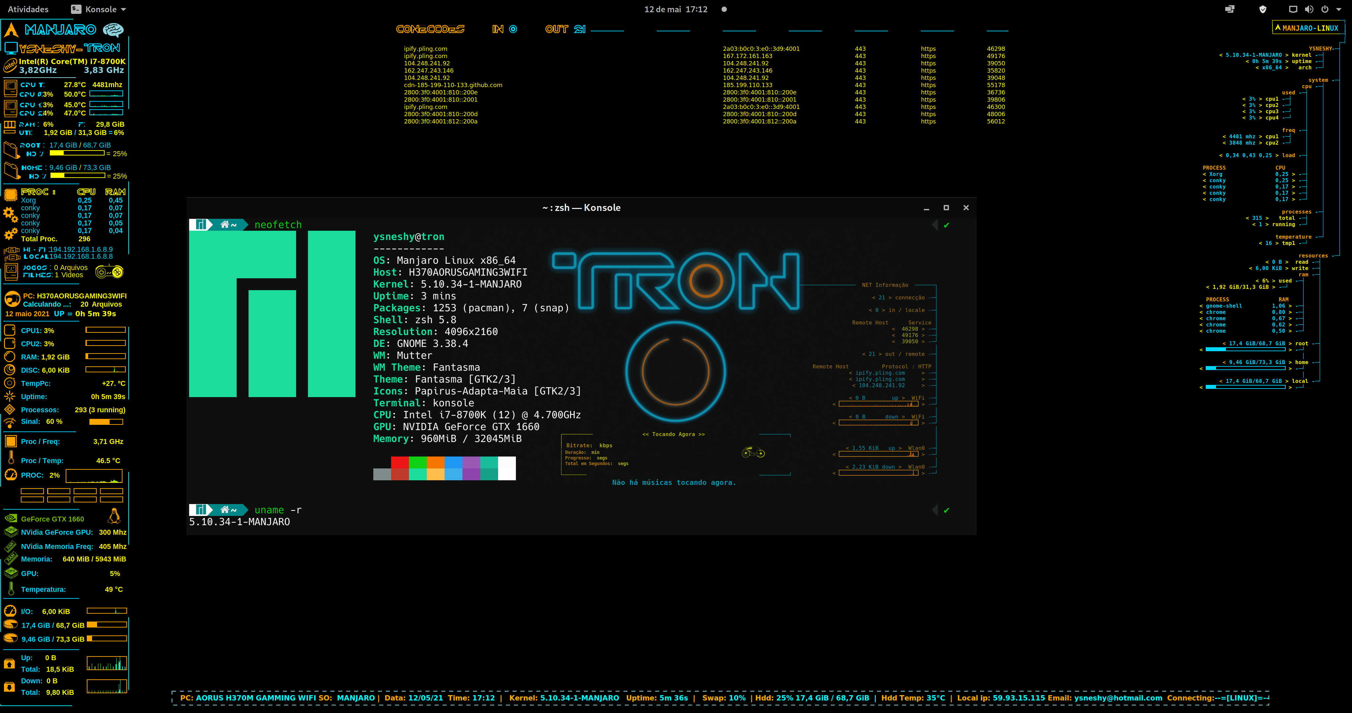Click the Tocando Agora label

[673, 434]
